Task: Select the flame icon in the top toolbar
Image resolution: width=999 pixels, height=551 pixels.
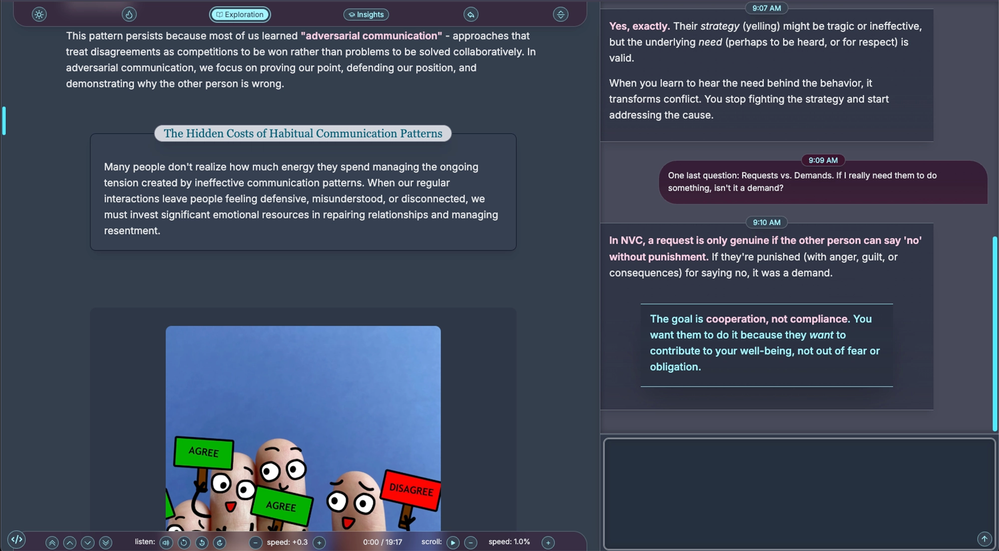Action: click(x=129, y=14)
